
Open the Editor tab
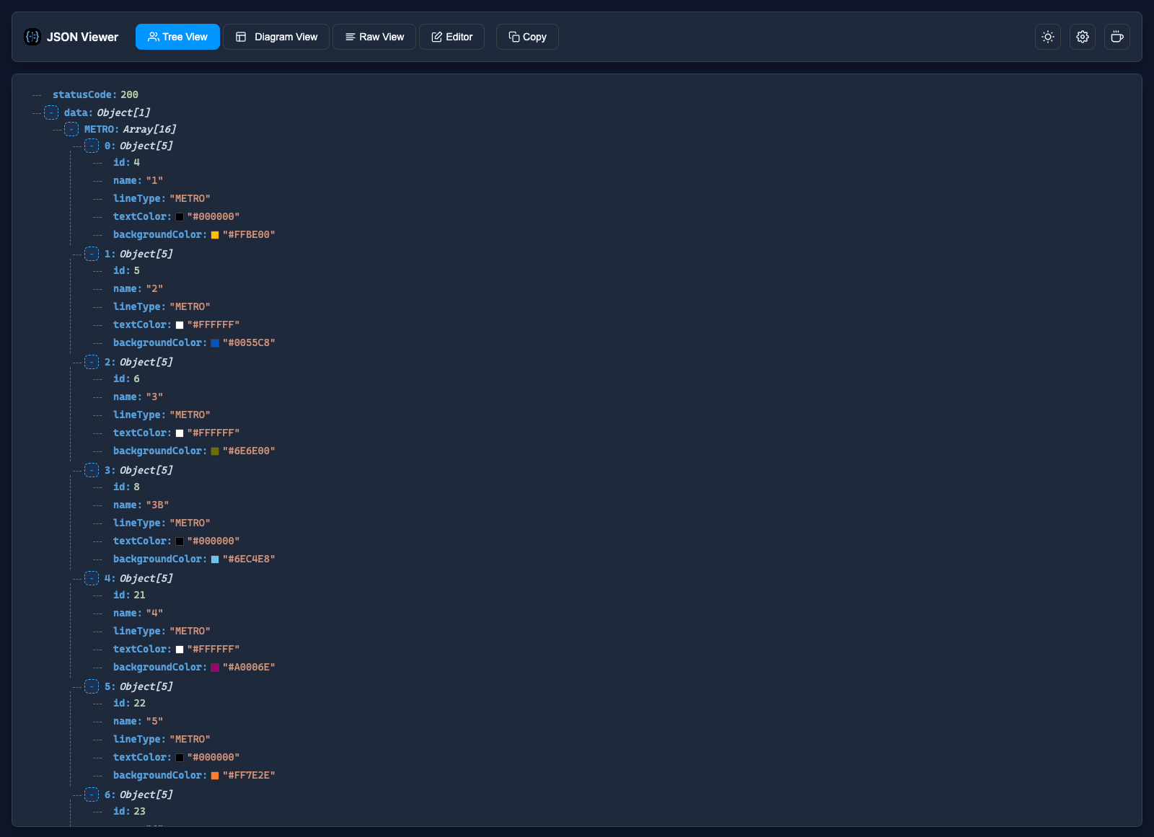coord(452,37)
